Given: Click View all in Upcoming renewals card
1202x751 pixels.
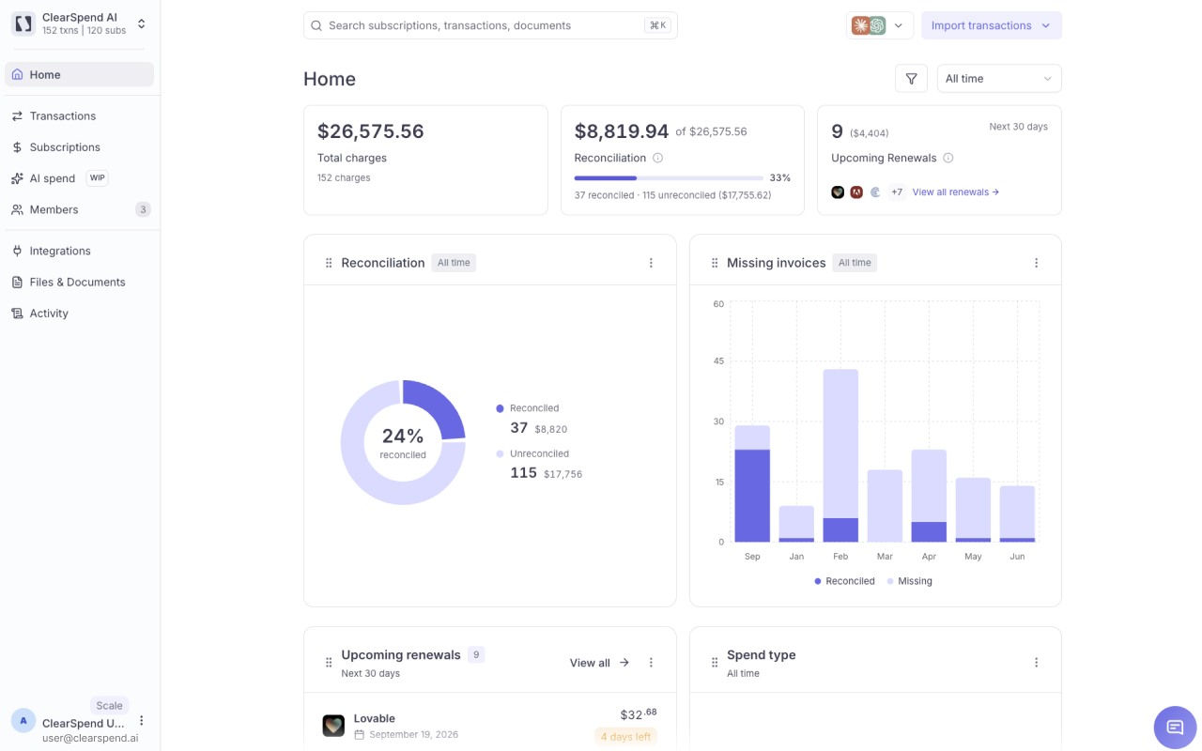Looking at the screenshot, I should pos(599,663).
